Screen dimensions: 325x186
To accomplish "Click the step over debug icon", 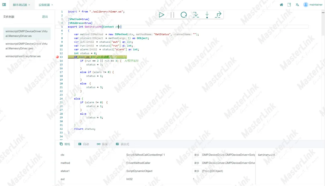I will coord(196,15).
